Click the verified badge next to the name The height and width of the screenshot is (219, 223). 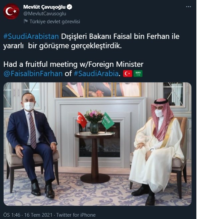(70, 7)
